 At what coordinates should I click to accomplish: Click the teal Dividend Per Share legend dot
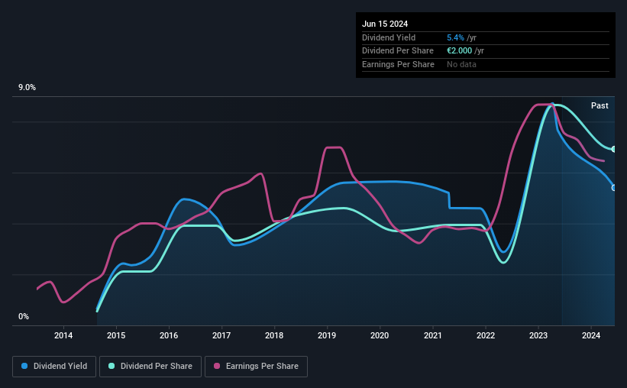coord(112,366)
